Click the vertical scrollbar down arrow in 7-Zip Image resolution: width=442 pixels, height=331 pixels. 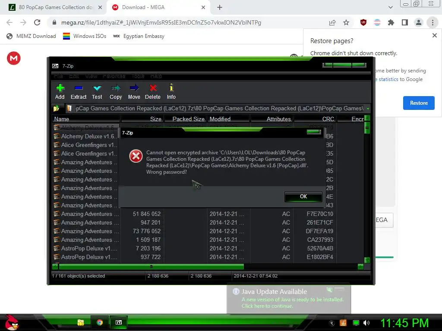click(x=367, y=260)
